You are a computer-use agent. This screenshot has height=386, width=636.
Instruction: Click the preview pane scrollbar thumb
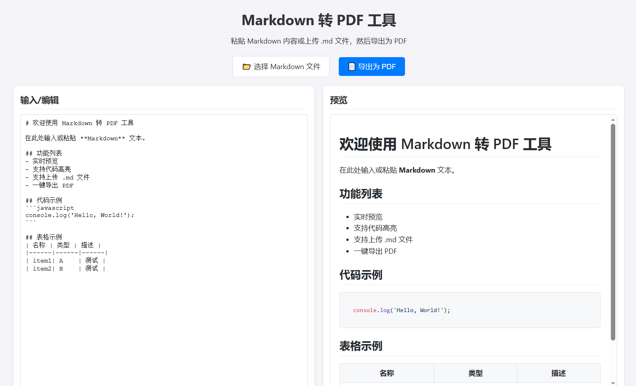(613, 232)
